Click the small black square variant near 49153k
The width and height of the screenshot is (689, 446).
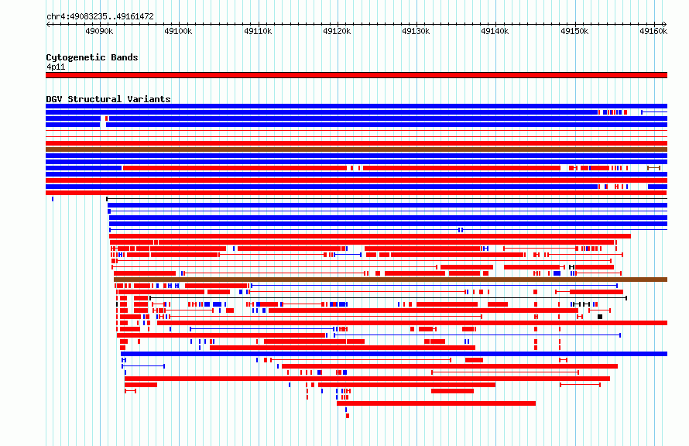pyautogui.click(x=600, y=317)
